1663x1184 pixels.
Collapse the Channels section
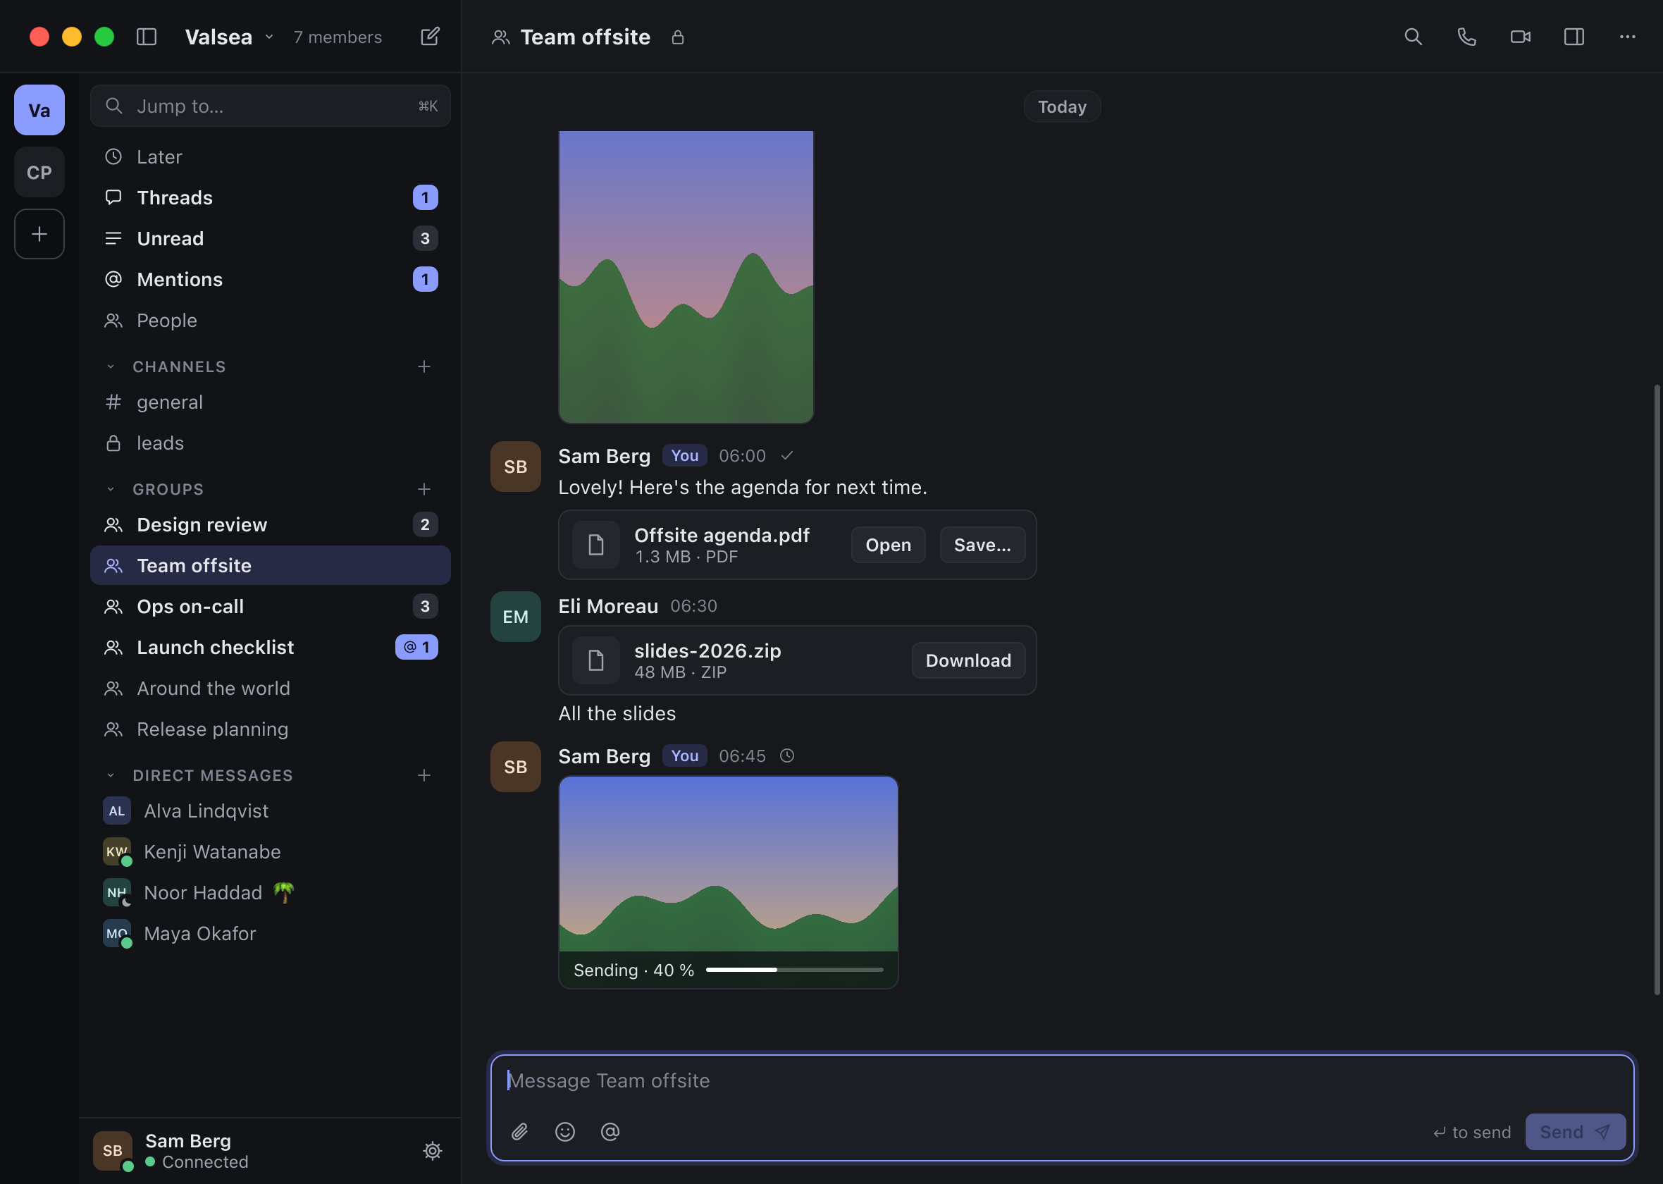point(111,366)
